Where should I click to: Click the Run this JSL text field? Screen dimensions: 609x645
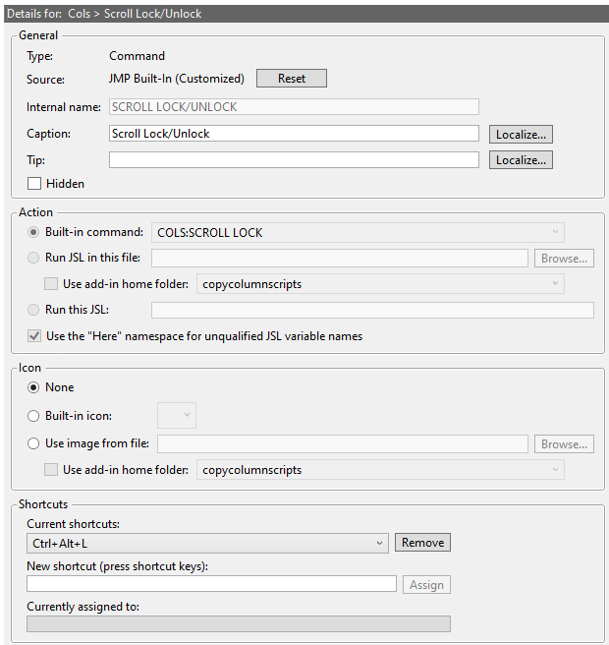372,311
